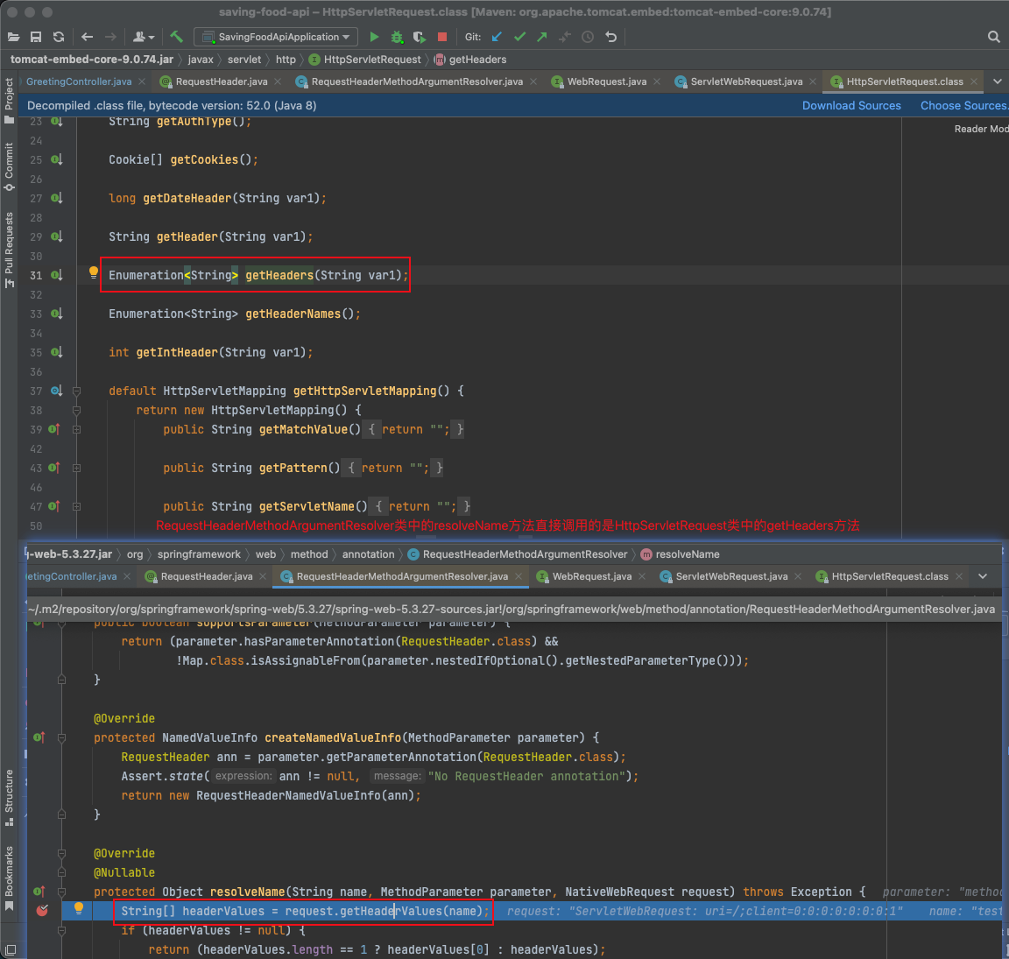Viewport: 1009px width, 959px height.
Task: Collapse the getHttpServletMapping method fold
Action: click(76, 391)
